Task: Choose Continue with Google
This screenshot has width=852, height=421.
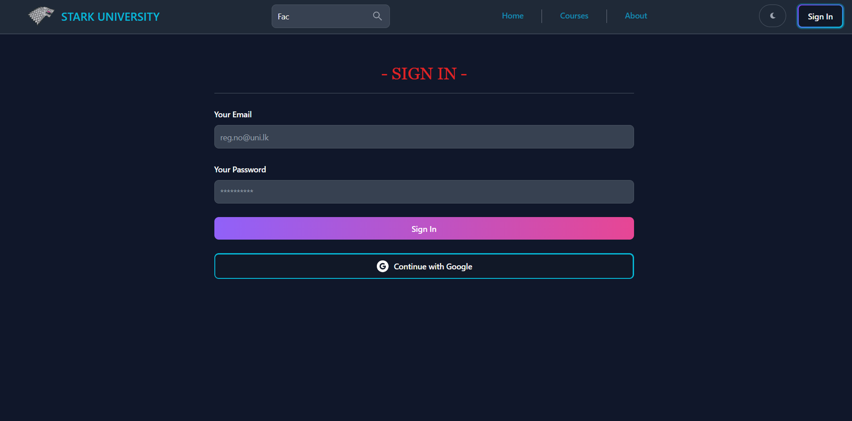Action: (x=424, y=266)
